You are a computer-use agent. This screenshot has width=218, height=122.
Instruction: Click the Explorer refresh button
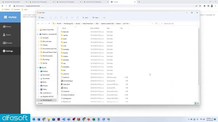[x=156, y=24]
